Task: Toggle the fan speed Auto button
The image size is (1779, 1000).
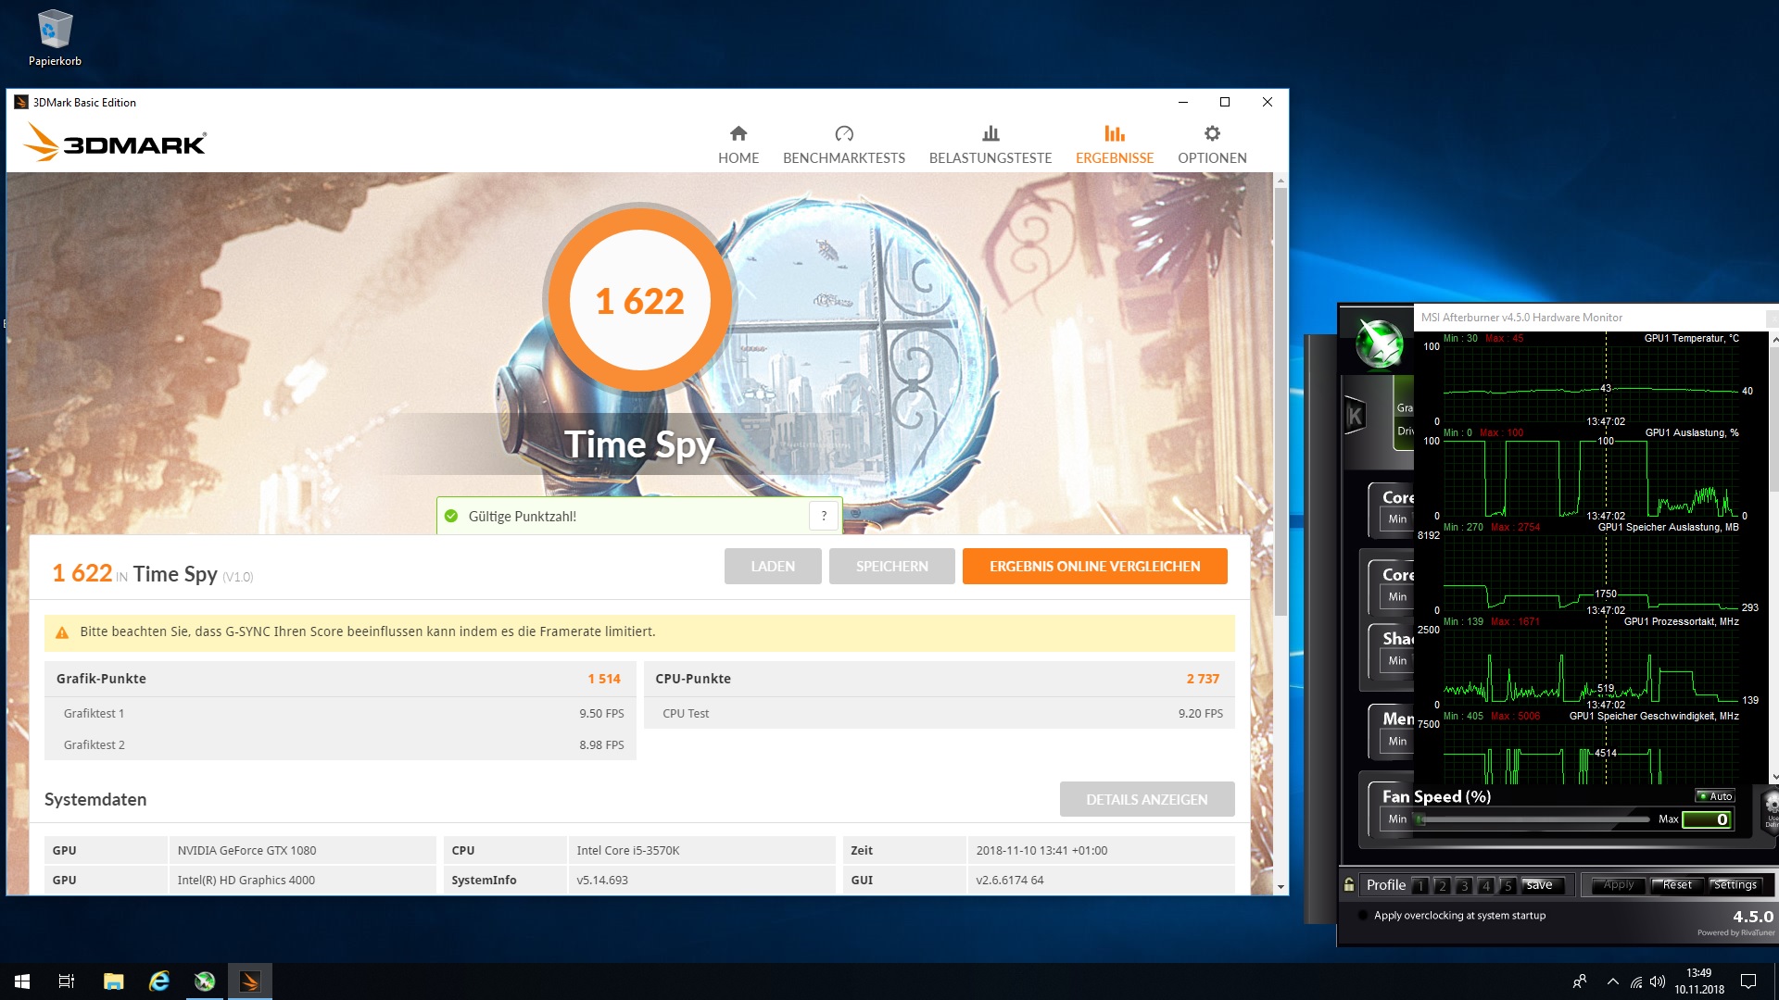Action: pyautogui.click(x=1715, y=796)
